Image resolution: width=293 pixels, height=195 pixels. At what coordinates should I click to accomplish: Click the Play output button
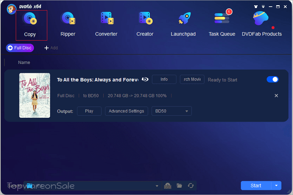pos(89,111)
